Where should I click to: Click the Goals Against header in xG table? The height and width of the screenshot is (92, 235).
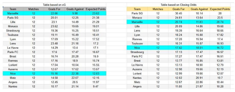(75, 9)
